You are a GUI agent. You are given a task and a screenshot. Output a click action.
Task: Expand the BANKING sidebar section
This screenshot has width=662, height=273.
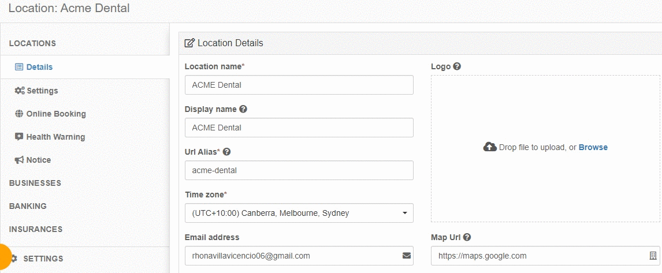tap(28, 206)
